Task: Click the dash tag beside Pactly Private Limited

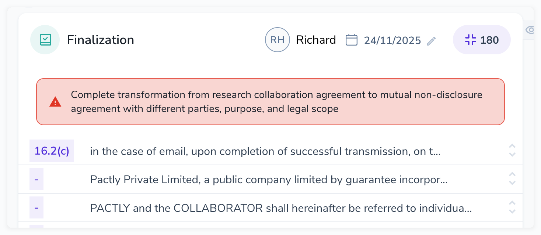Action: click(36, 180)
